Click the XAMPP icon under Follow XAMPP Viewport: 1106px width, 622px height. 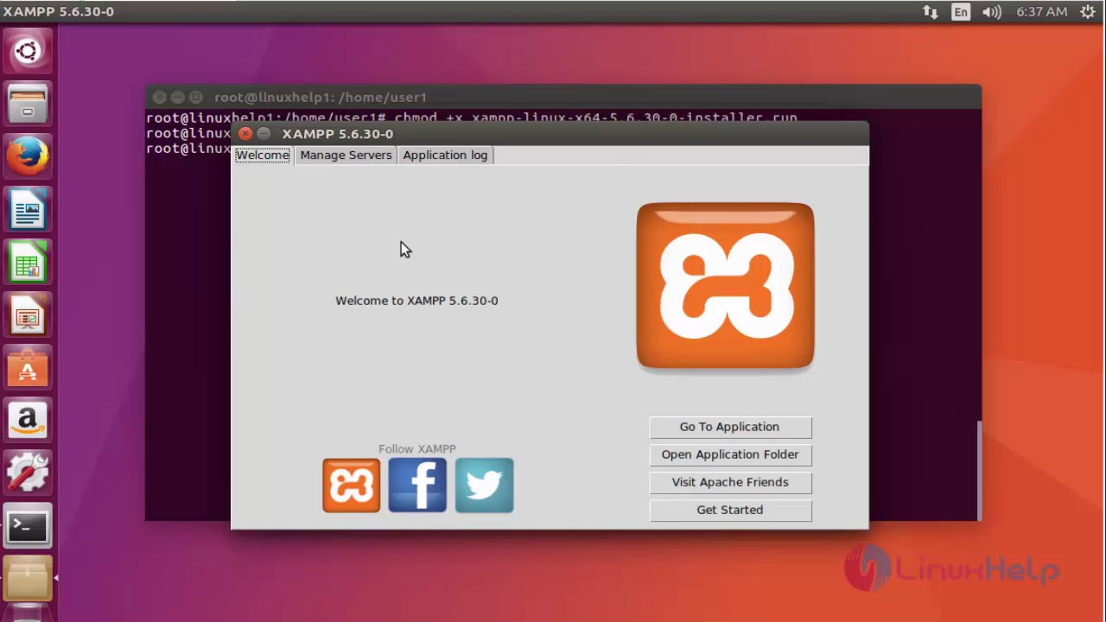[351, 486]
